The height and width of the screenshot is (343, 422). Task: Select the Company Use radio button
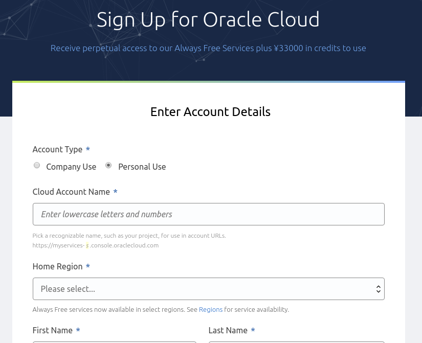point(36,165)
